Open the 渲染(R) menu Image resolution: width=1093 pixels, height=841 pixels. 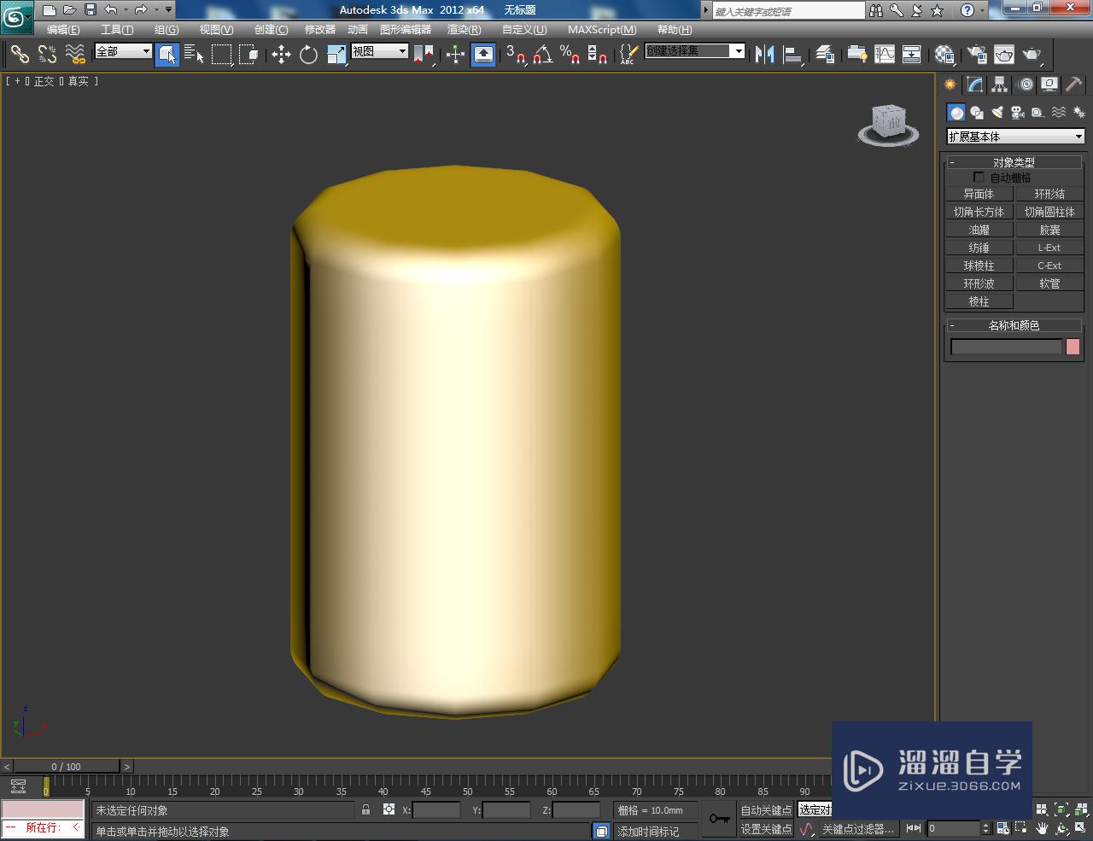click(x=465, y=30)
